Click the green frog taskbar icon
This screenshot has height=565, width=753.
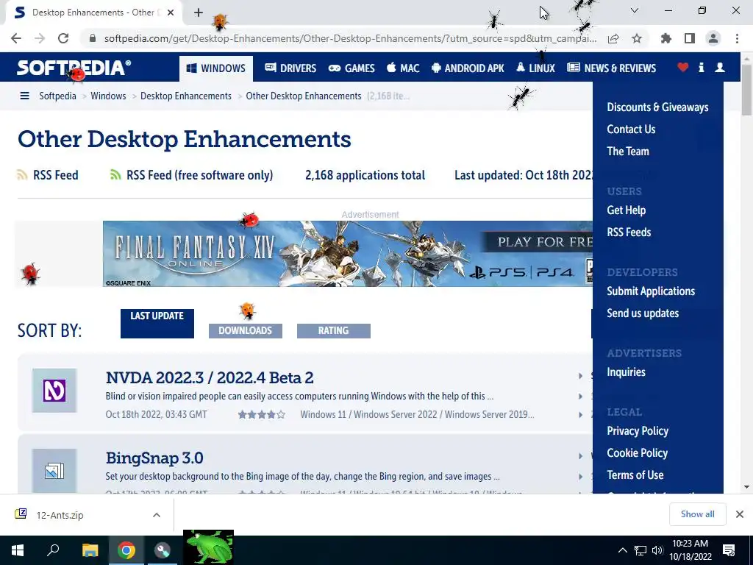(x=208, y=547)
